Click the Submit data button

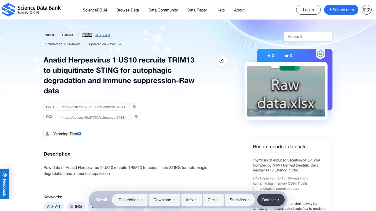point(341,10)
